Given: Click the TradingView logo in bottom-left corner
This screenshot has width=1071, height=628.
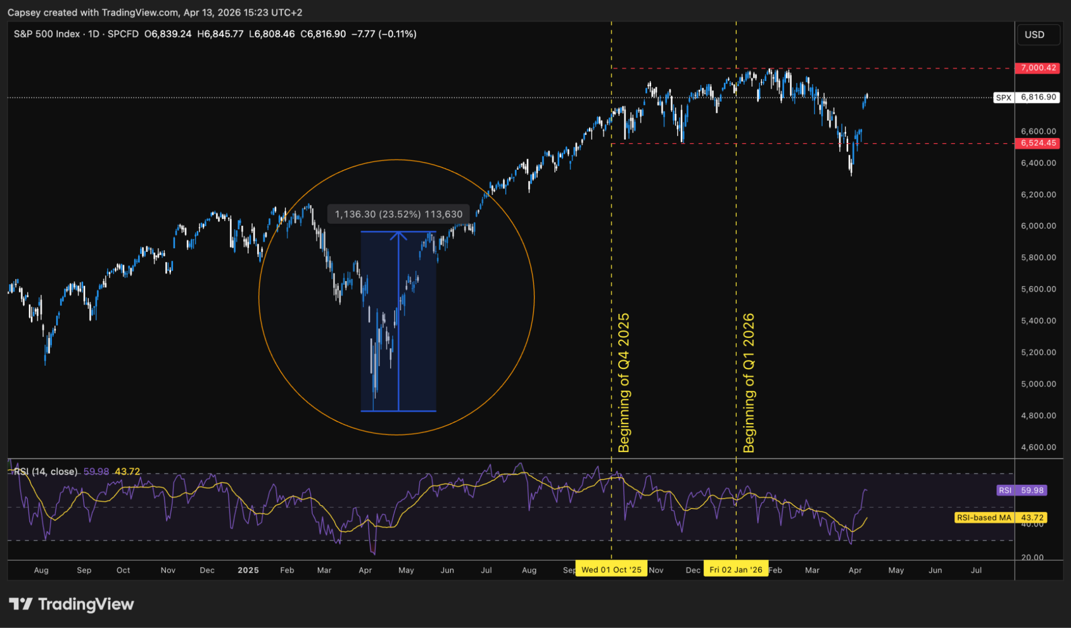Looking at the screenshot, I should point(71,604).
